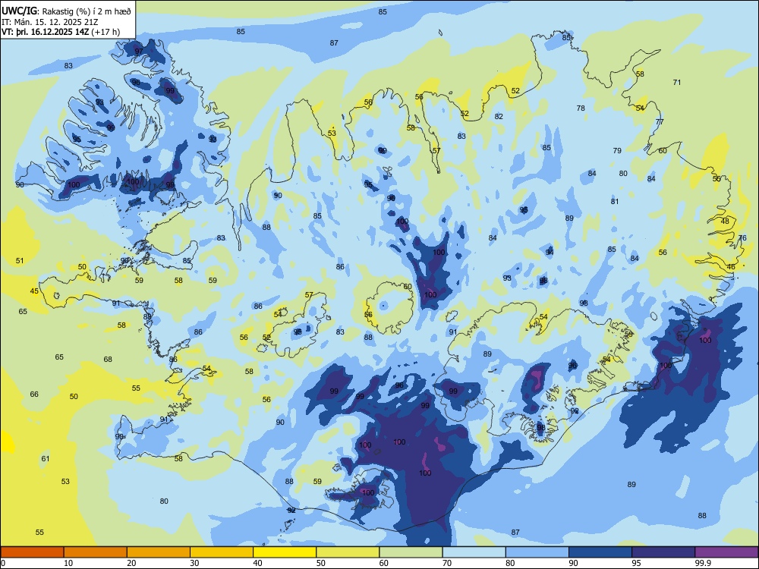Select the purple above-99.9 legend swatch
The image size is (759, 569).
(726, 552)
